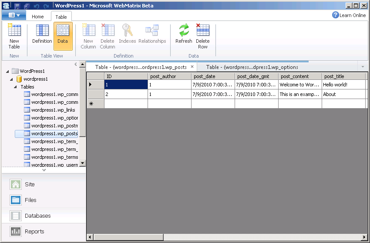Click the Delete Column icon
The height and width of the screenshot is (243, 370).
108,30
